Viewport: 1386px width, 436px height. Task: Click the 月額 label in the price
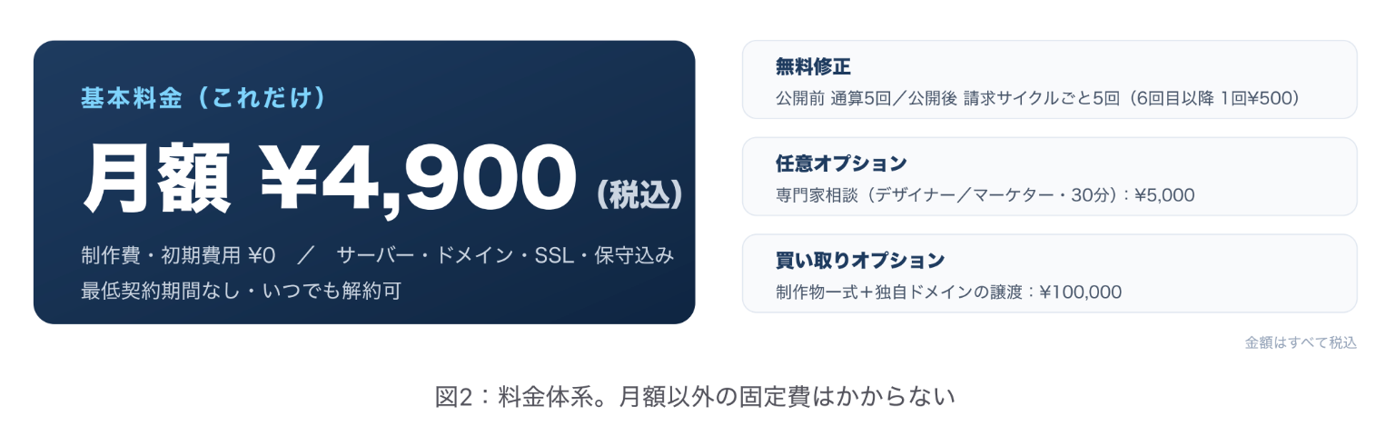[156, 178]
